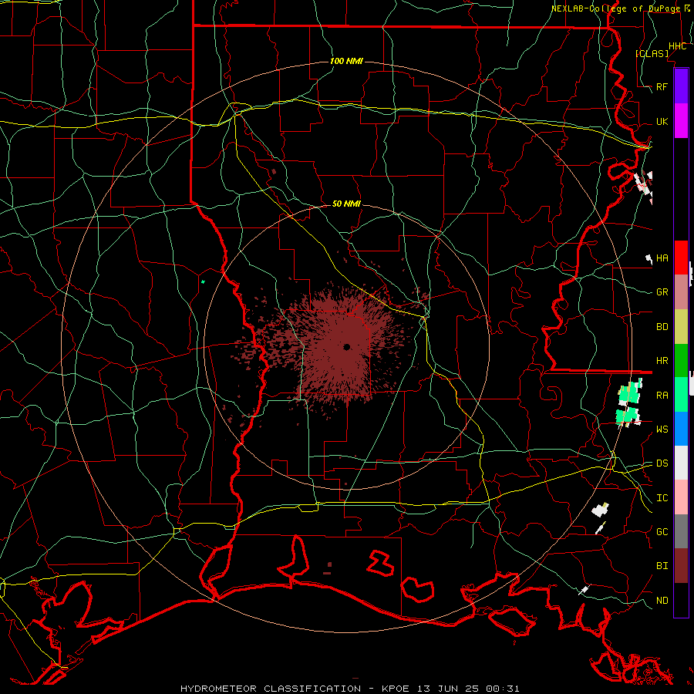
Task: Click the IC light pink legend swatch
Action: [x=681, y=497]
